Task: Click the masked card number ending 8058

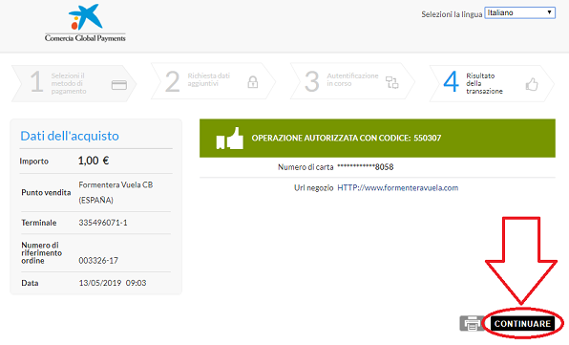Action: pos(366,167)
